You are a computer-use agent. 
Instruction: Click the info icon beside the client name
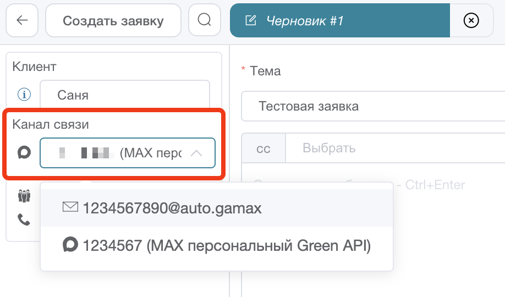24,95
